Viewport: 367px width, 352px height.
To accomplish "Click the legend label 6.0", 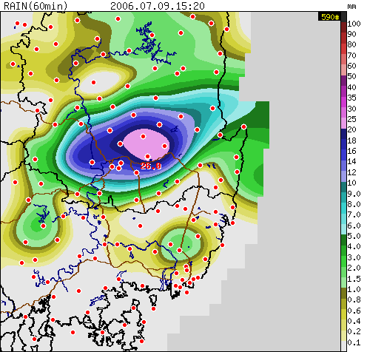I will 354,226.
